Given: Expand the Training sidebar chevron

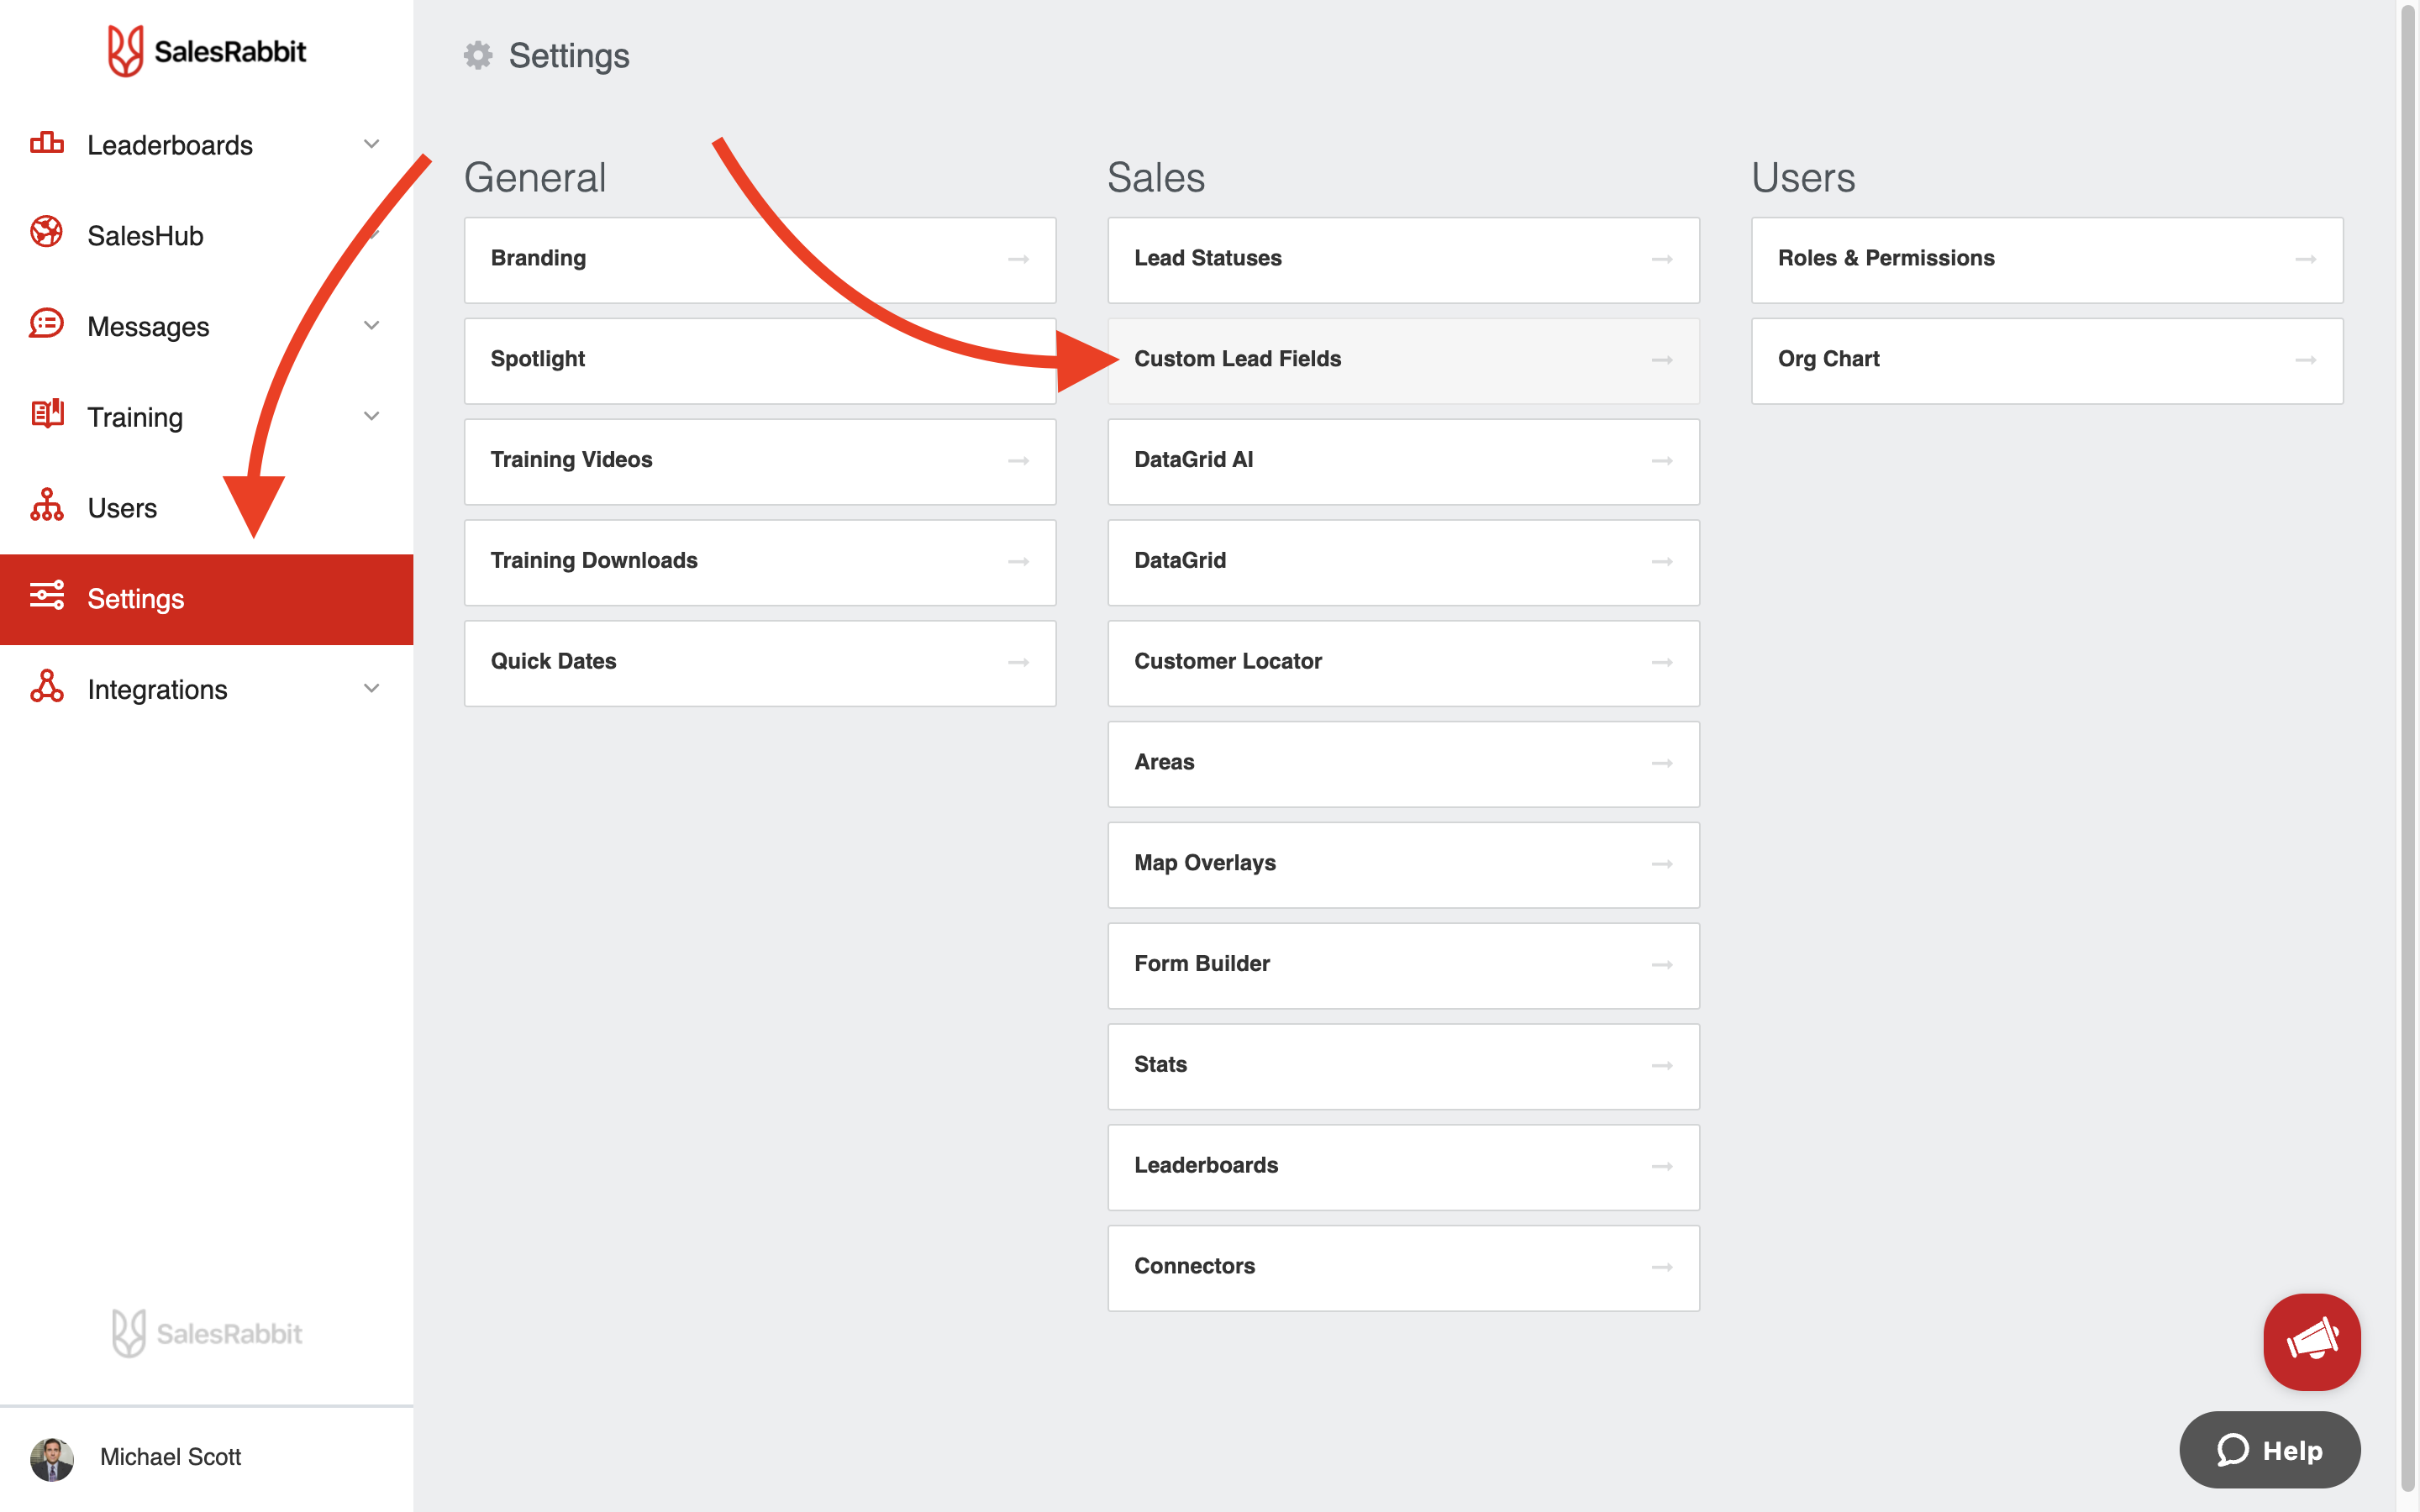Looking at the screenshot, I should pos(371,416).
